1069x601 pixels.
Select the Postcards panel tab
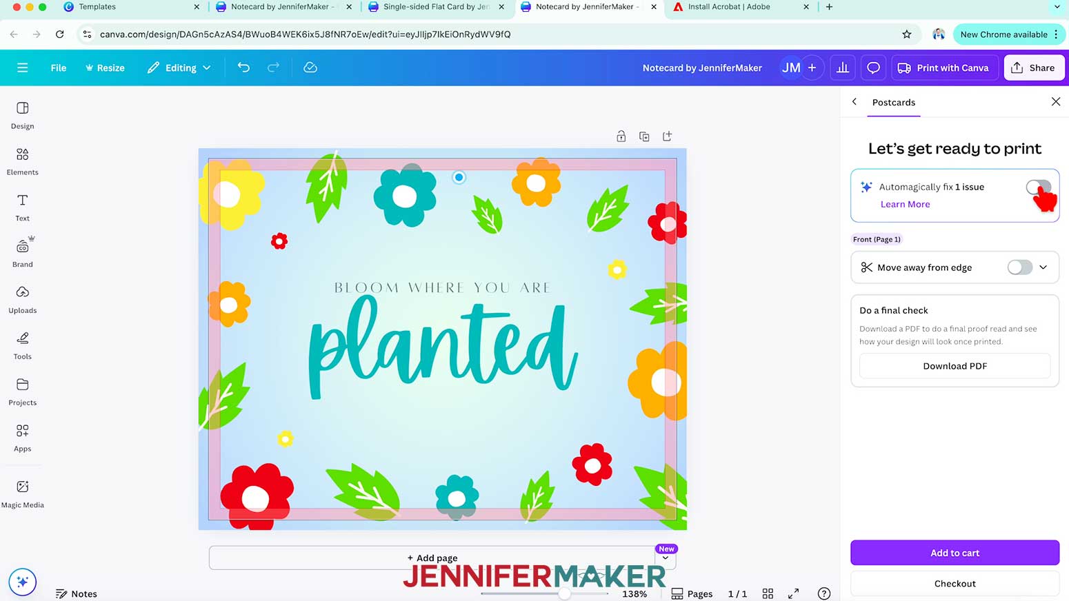click(893, 102)
